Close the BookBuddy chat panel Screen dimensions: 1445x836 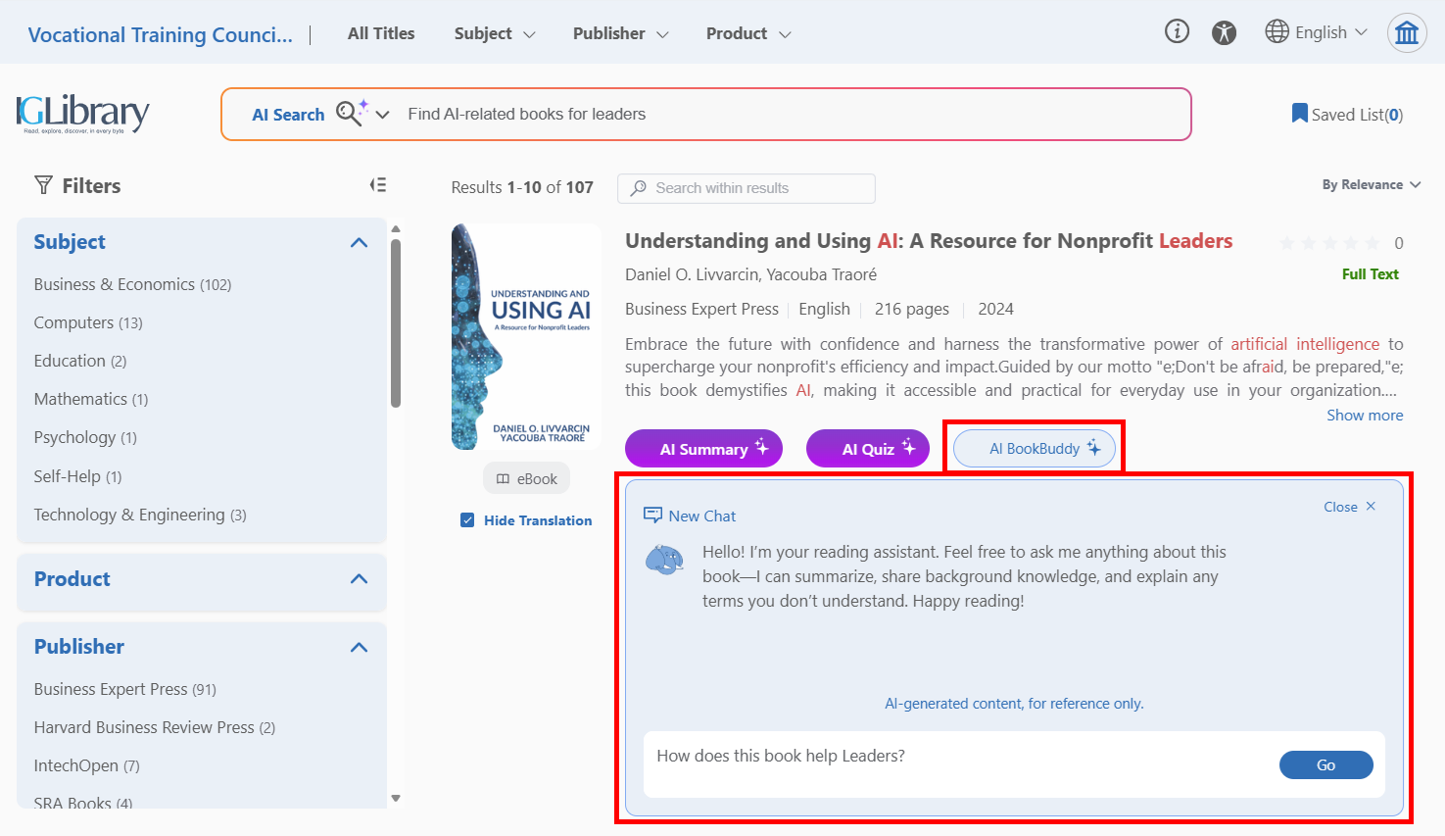(x=1350, y=507)
